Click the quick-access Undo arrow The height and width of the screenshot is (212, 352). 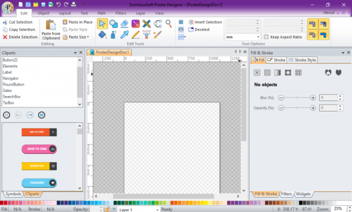[58, 5]
